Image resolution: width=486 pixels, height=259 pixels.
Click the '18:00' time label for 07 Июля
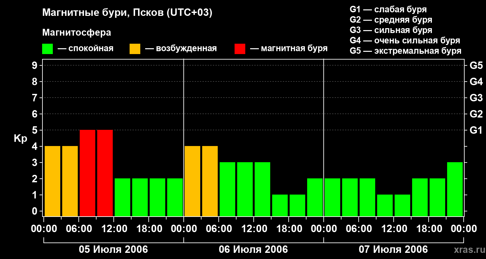(x=429, y=229)
